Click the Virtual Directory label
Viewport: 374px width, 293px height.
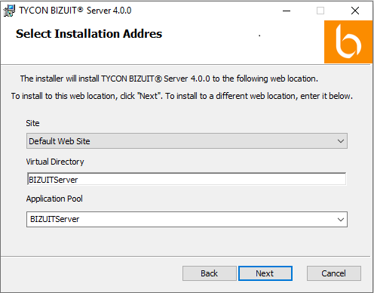(55, 162)
